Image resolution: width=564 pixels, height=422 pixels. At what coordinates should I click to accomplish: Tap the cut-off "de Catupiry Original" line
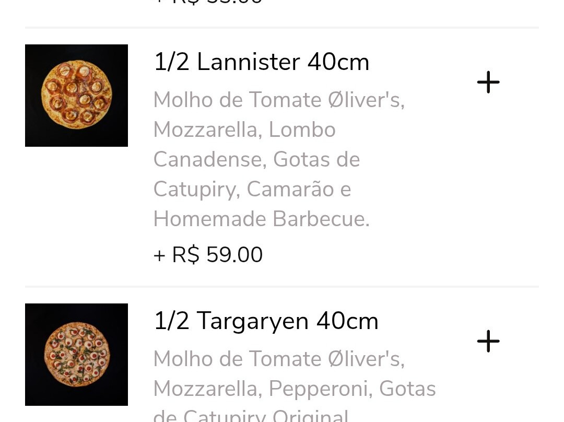[x=251, y=417]
